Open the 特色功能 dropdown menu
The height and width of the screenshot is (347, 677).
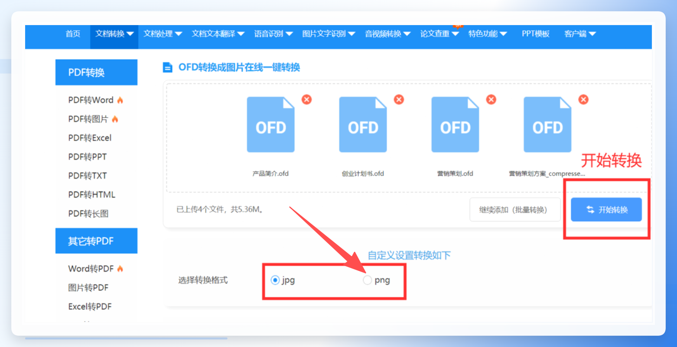tap(488, 34)
